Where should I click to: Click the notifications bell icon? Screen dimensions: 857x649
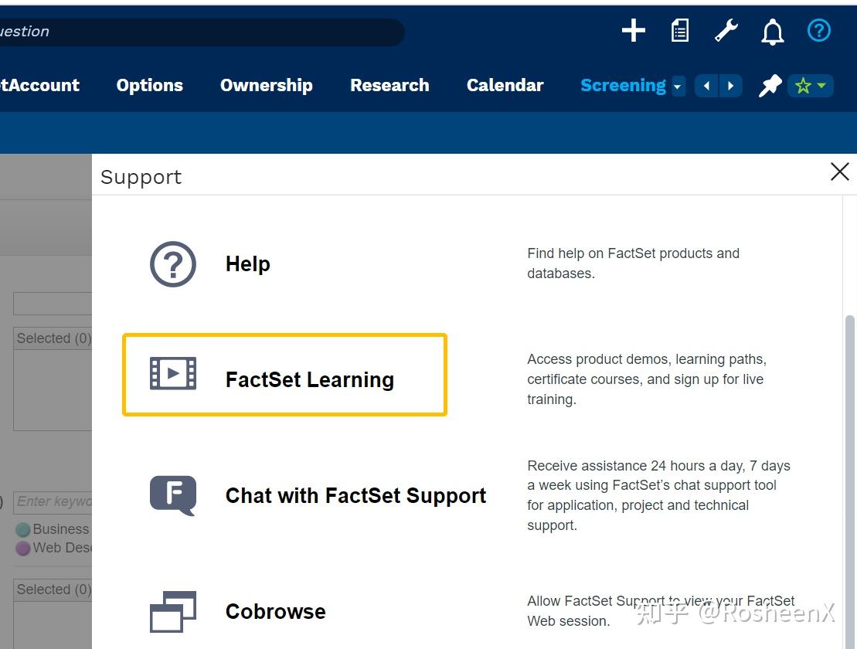[x=772, y=30]
